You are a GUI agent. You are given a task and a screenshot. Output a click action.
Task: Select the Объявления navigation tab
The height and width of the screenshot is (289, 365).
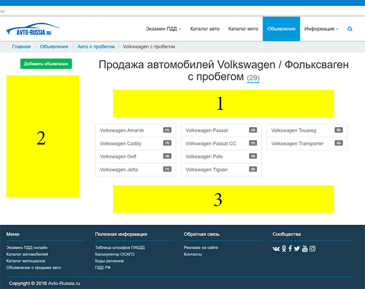pos(281,29)
